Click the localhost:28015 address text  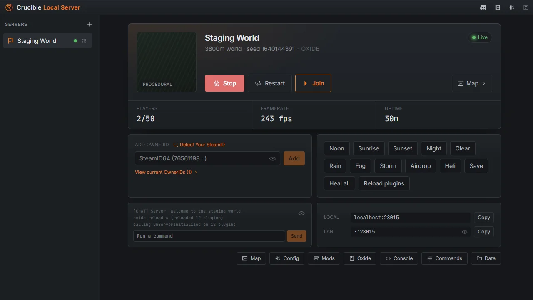[x=376, y=217]
